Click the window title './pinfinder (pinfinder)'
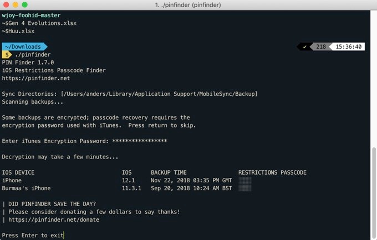The width and height of the screenshot is (377, 240). click(x=188, y=4)
